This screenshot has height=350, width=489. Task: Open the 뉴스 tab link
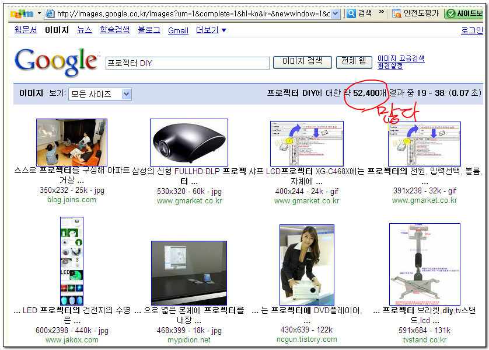pyautogui.click(x=85, y=30)
